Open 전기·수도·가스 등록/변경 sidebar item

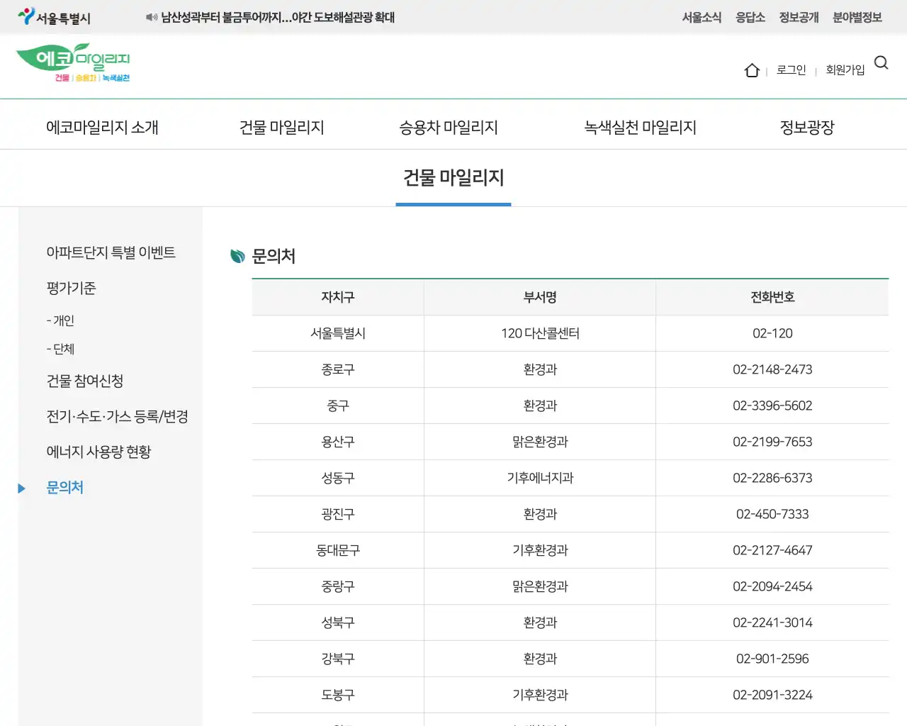117,416
